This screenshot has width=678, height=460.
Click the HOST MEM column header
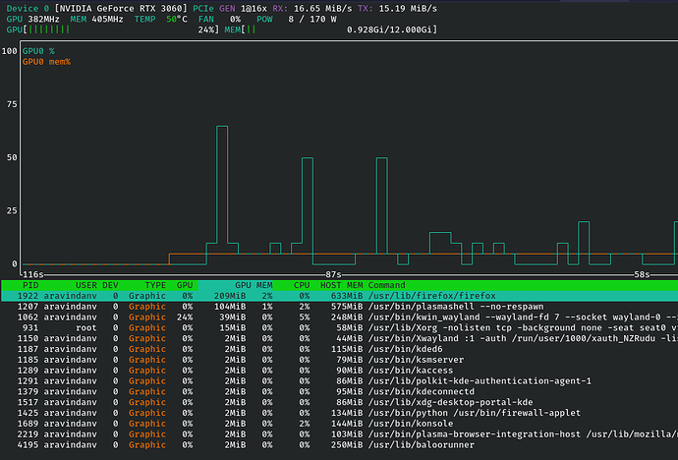click(341, 284)
